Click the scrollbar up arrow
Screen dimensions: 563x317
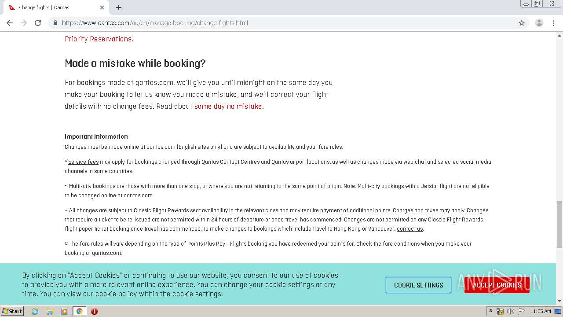(x=559, y=35)
